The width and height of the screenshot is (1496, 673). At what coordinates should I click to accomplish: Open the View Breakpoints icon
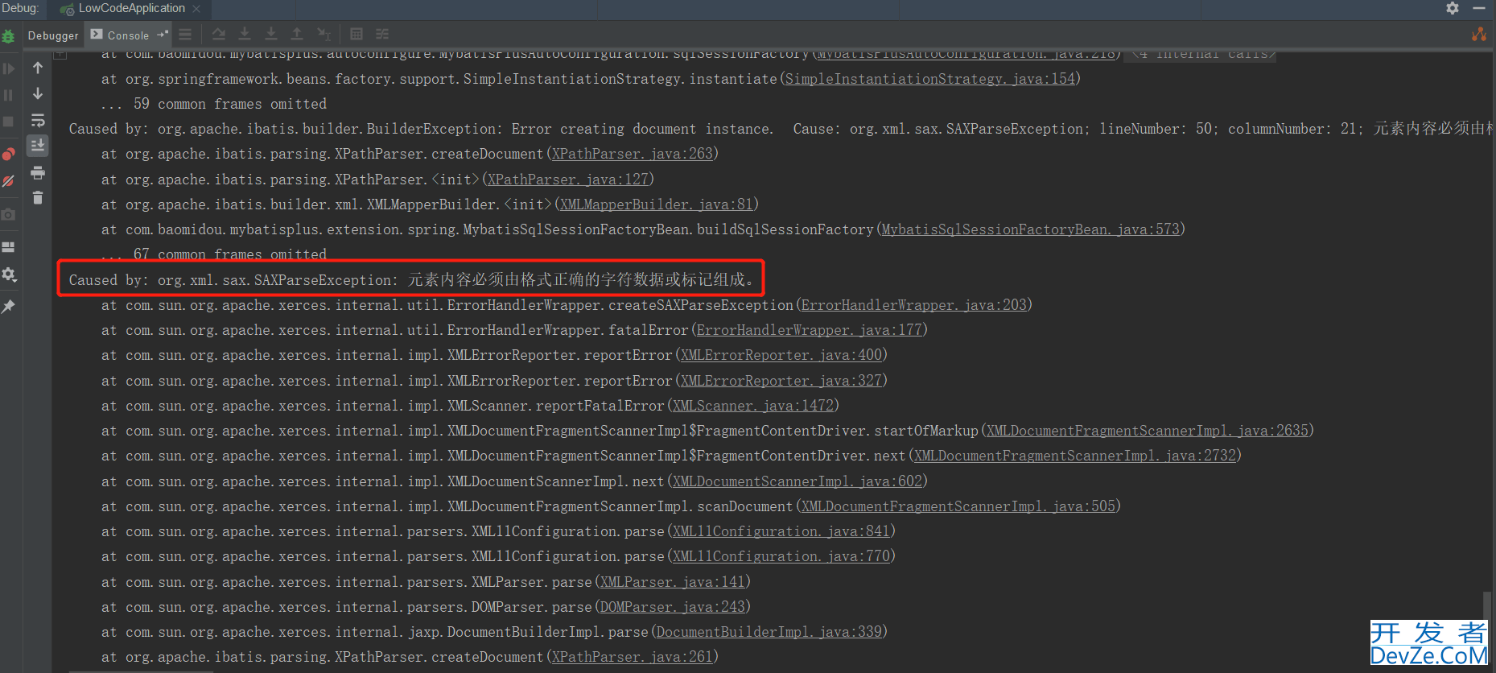[x=9, y=154]
